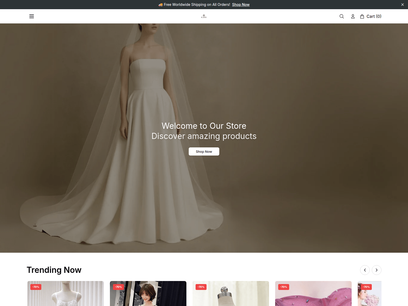This screenshot has height=306, width=408.
Task: Open the pink studded garment product thumbnail
Action: tap(313, 294)
